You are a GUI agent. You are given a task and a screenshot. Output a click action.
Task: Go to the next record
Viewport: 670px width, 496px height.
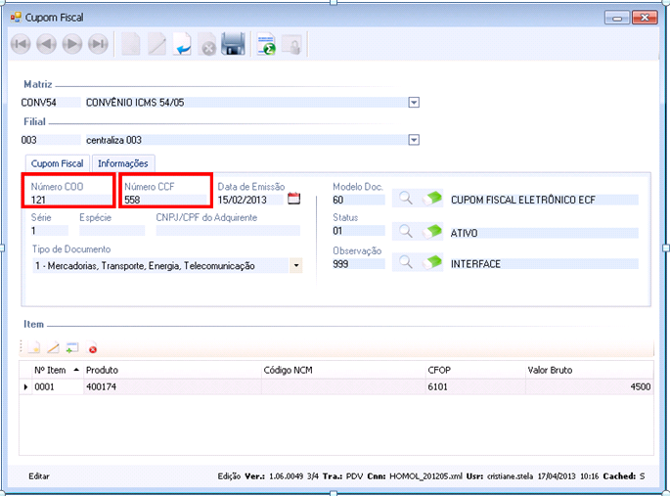pos(72,44)
